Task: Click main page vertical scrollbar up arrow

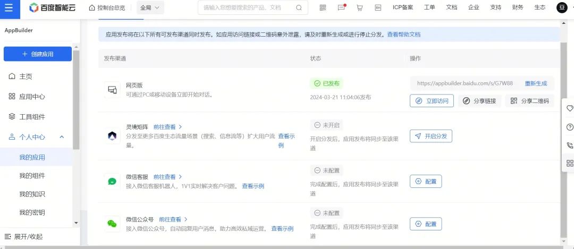Action: coord(563,23)
